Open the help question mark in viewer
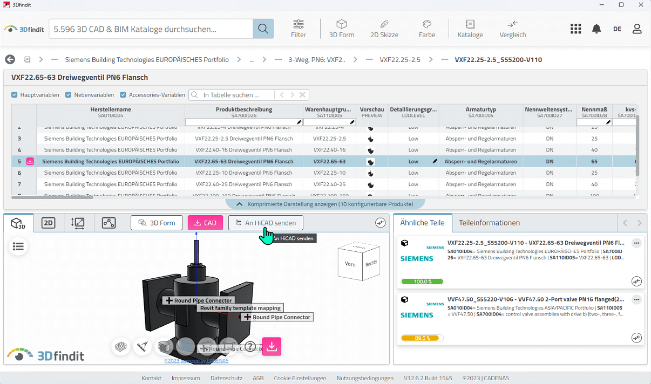 250,347
